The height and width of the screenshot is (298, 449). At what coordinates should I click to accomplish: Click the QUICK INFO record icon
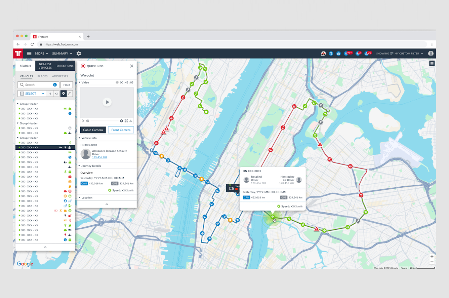(x=83, y=66)
